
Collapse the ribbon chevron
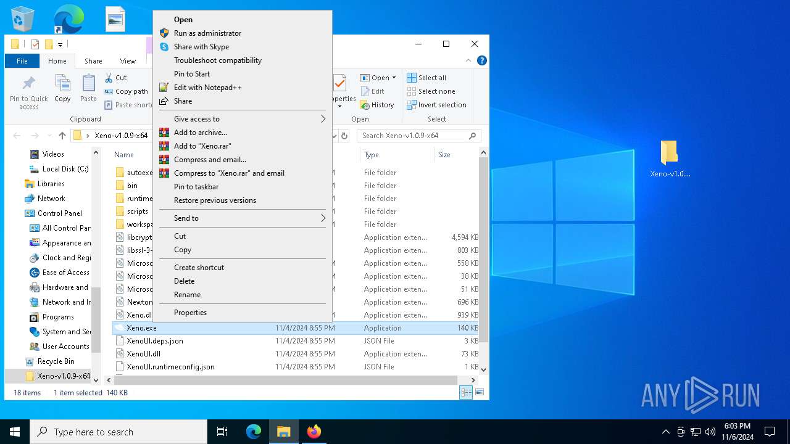[x=470, y=60]
